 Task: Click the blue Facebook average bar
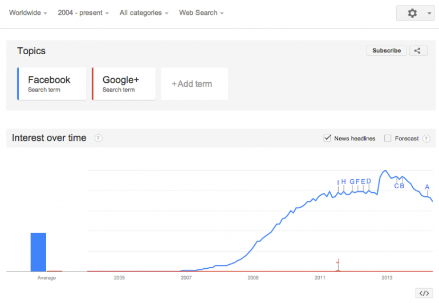(x=38, y=252)
